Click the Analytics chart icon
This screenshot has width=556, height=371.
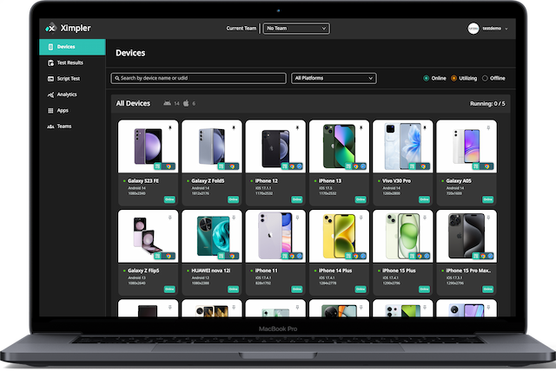pos(50,94)
